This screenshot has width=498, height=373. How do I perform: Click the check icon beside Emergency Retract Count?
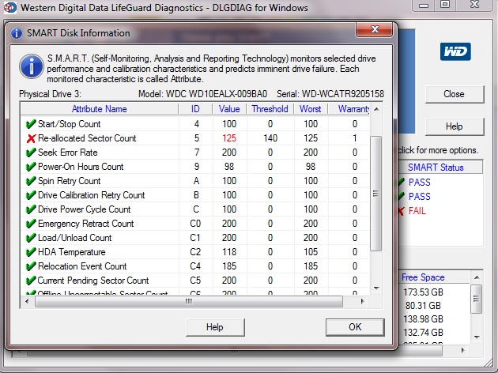(31, 224)
